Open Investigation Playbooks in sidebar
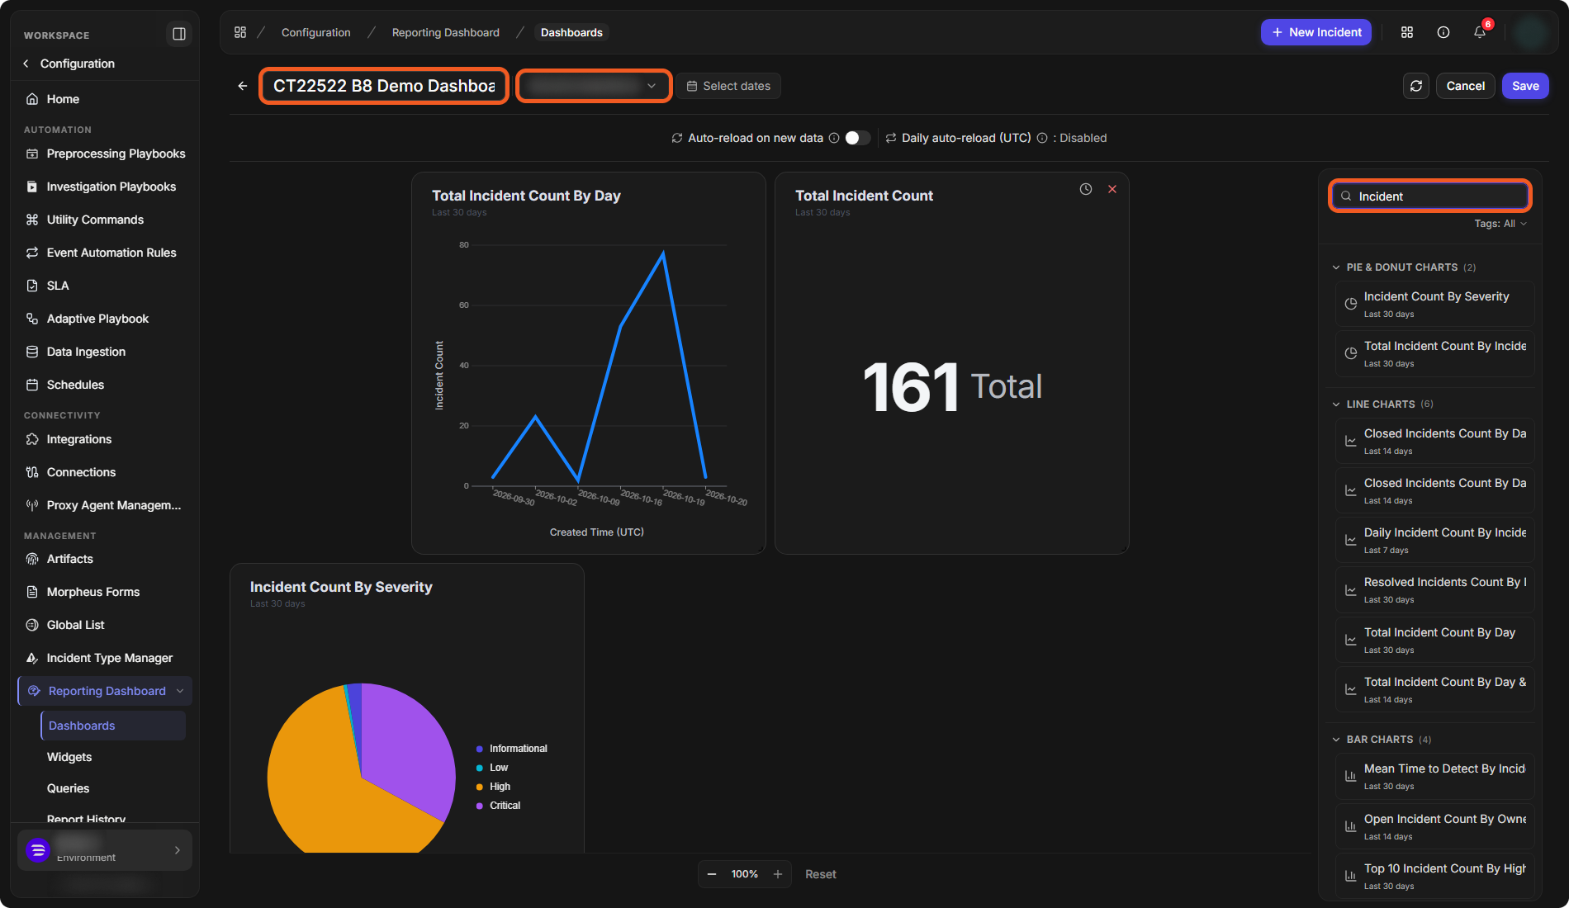Image resolution: width=1569 pixels, height=908 pixels. [x=111, y=187]
